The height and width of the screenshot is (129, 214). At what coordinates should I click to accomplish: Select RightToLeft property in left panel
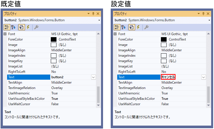pos(29,72)
